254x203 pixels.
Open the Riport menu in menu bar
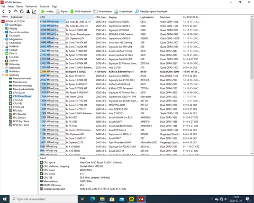point(20,6)
